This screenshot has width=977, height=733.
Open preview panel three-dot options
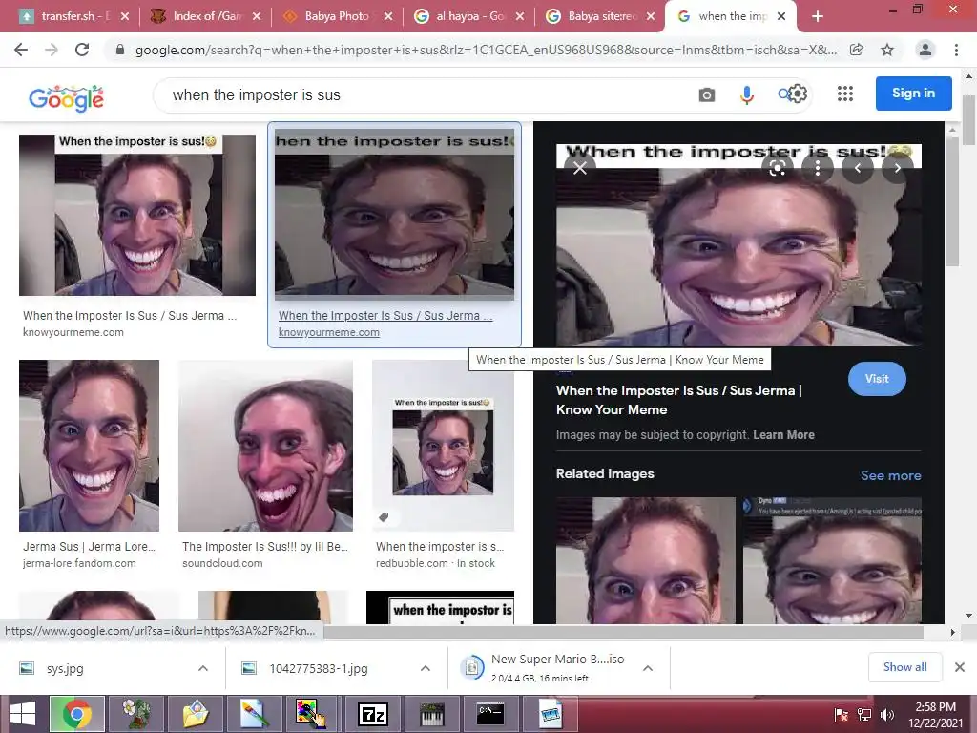coord(818,168)
